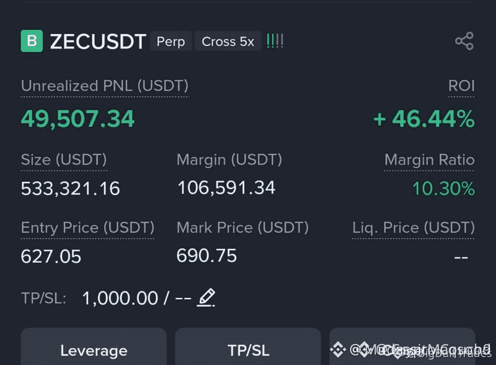Click the green B buy-side badge

pos(32,41)
